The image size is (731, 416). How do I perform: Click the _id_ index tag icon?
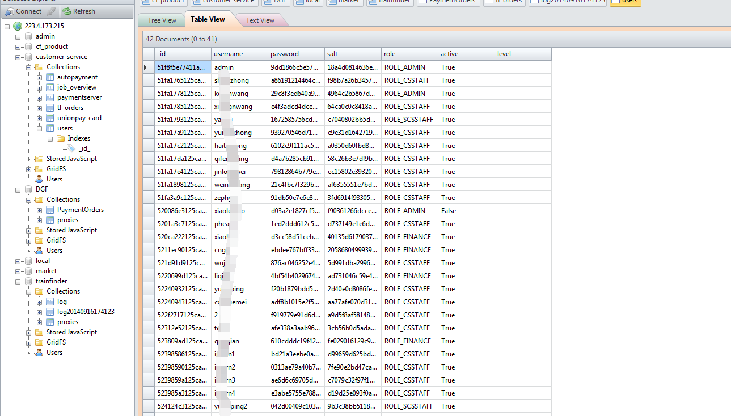pyautogui.click(x=71, y=148)
